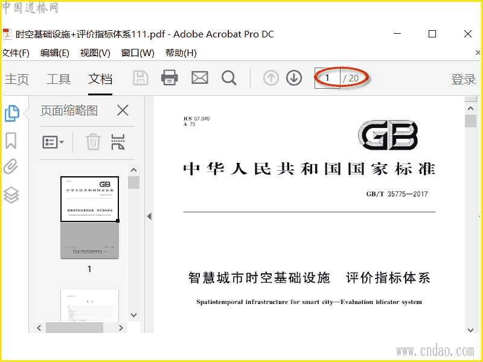Click the page number input field
Screen dimensions: 483x362
(x=327, y=78)
